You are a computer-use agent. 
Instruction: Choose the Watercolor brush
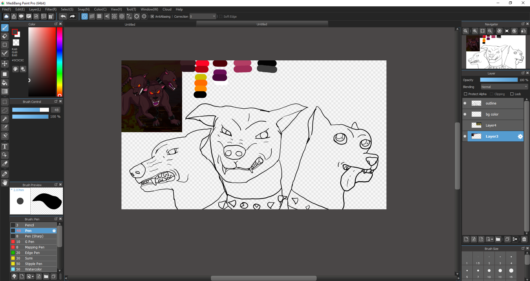coord(33,269)
